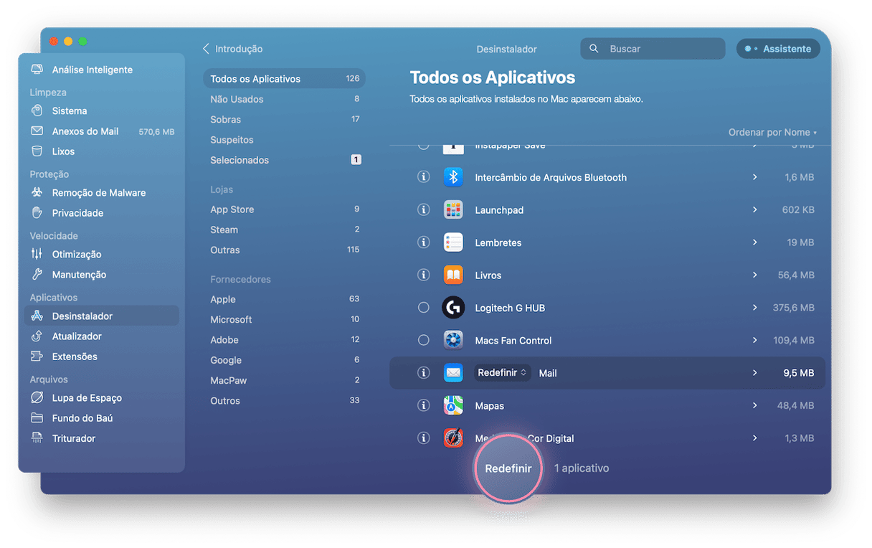Filter by Outras stores
This screenshot has width=872, height=548.
(284, 250)
